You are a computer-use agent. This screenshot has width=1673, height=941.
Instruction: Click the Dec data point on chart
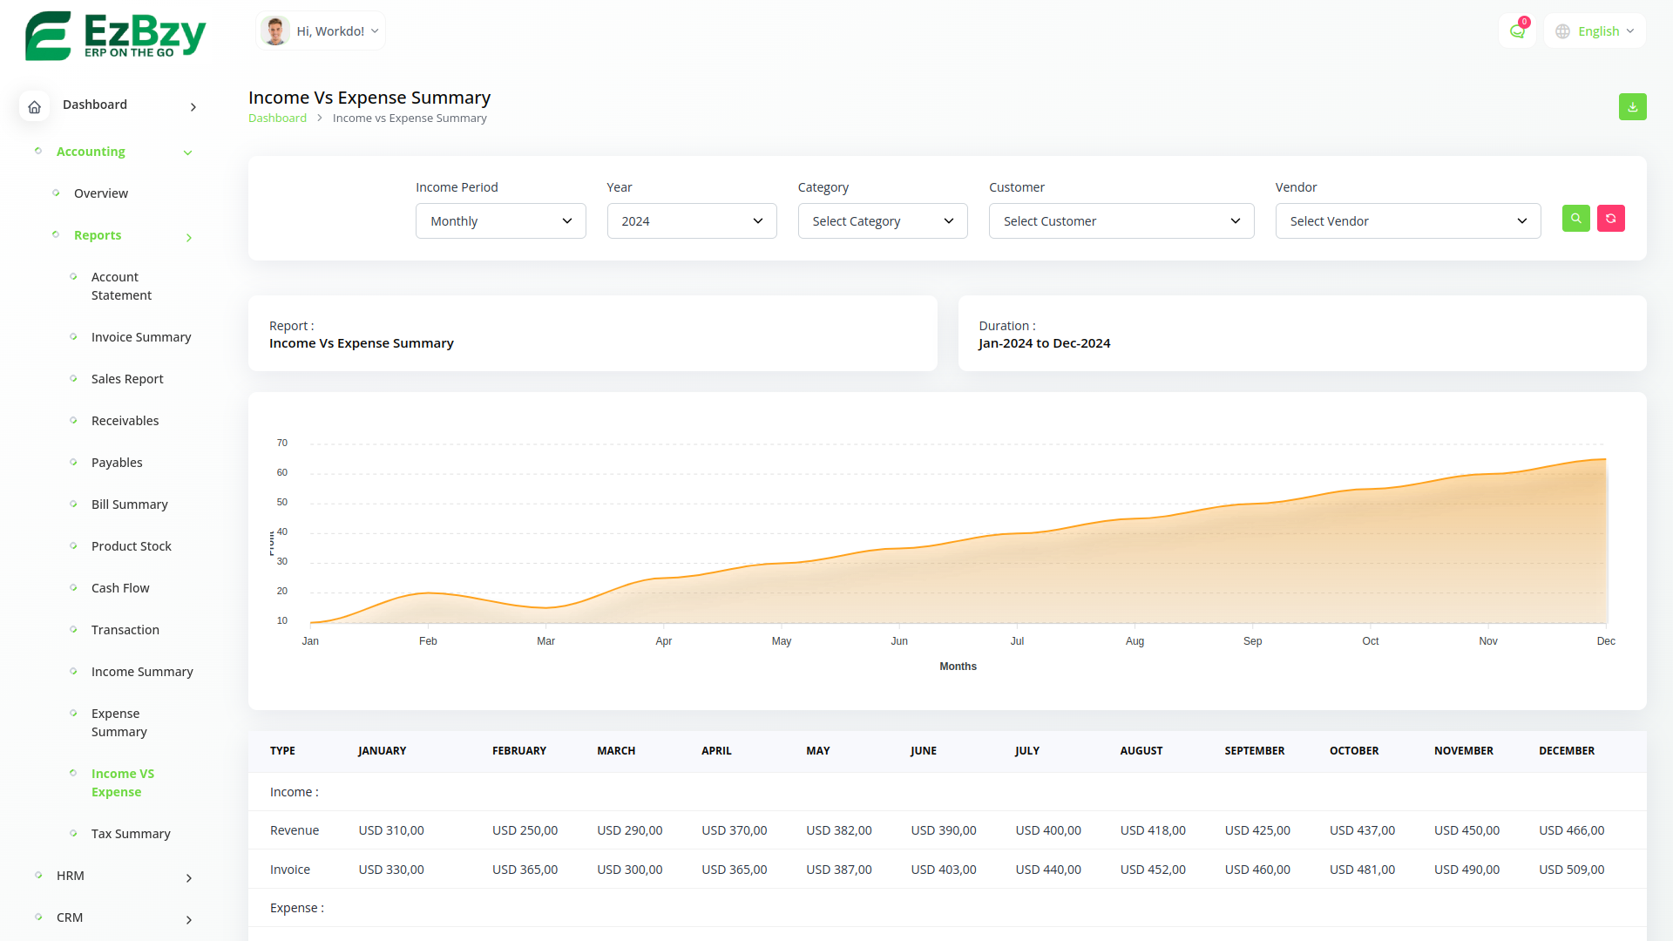coord(1605,459)
